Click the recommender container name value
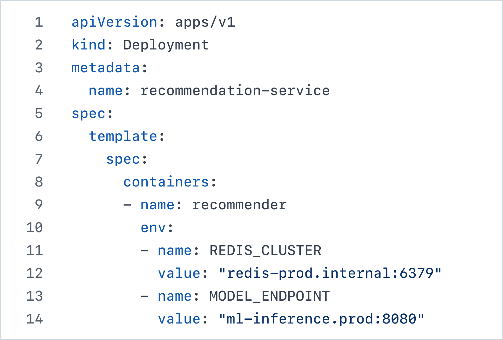The height and width of the screenshot is (340, 503). pyautogui.click(x=239, y=205)
